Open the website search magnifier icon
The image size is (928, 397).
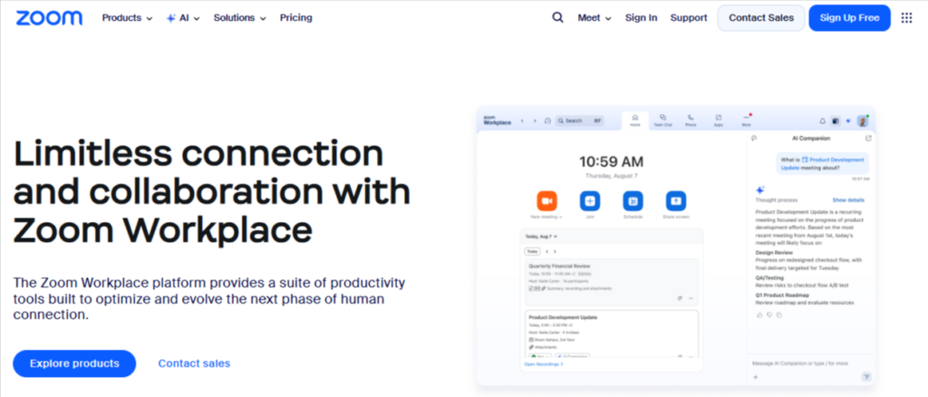[557, 17]
